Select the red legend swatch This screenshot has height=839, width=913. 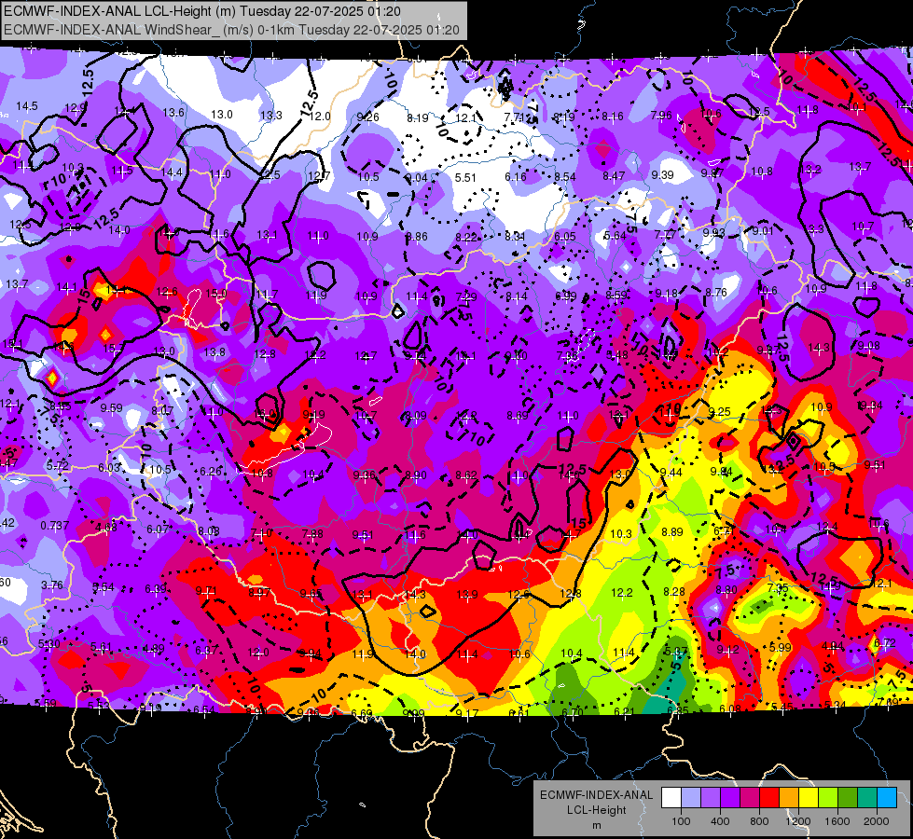[x=769, y=798]
